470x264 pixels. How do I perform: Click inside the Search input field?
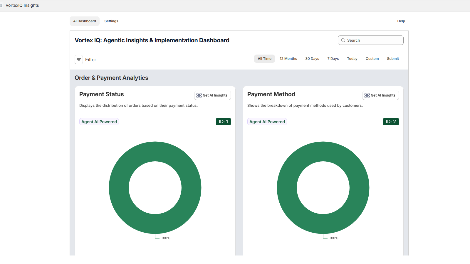(373, 40)
